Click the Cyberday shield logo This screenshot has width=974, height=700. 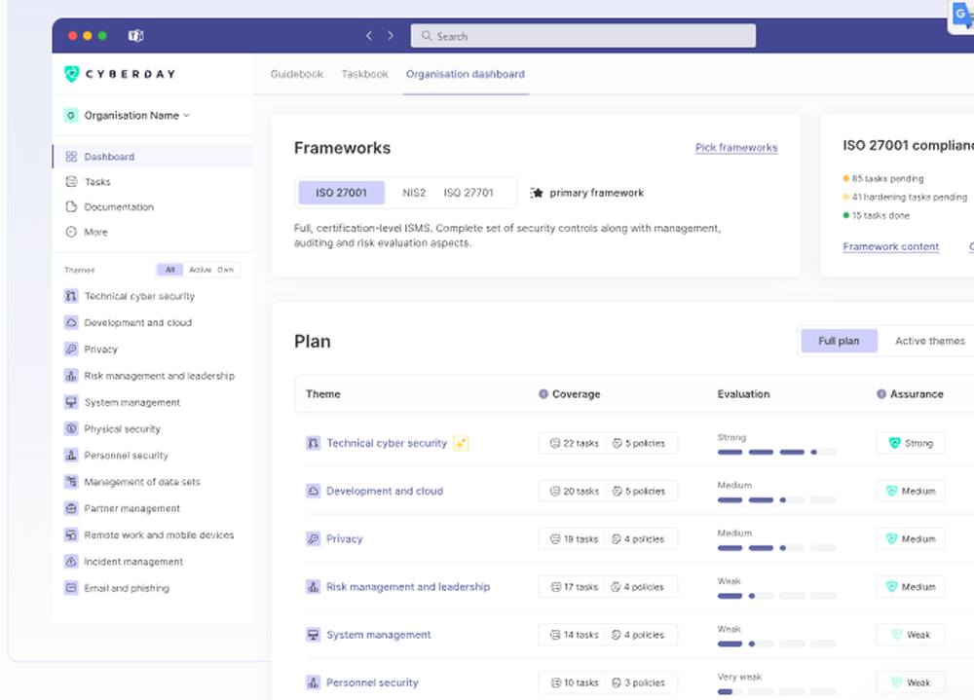(x=72, y=74)
